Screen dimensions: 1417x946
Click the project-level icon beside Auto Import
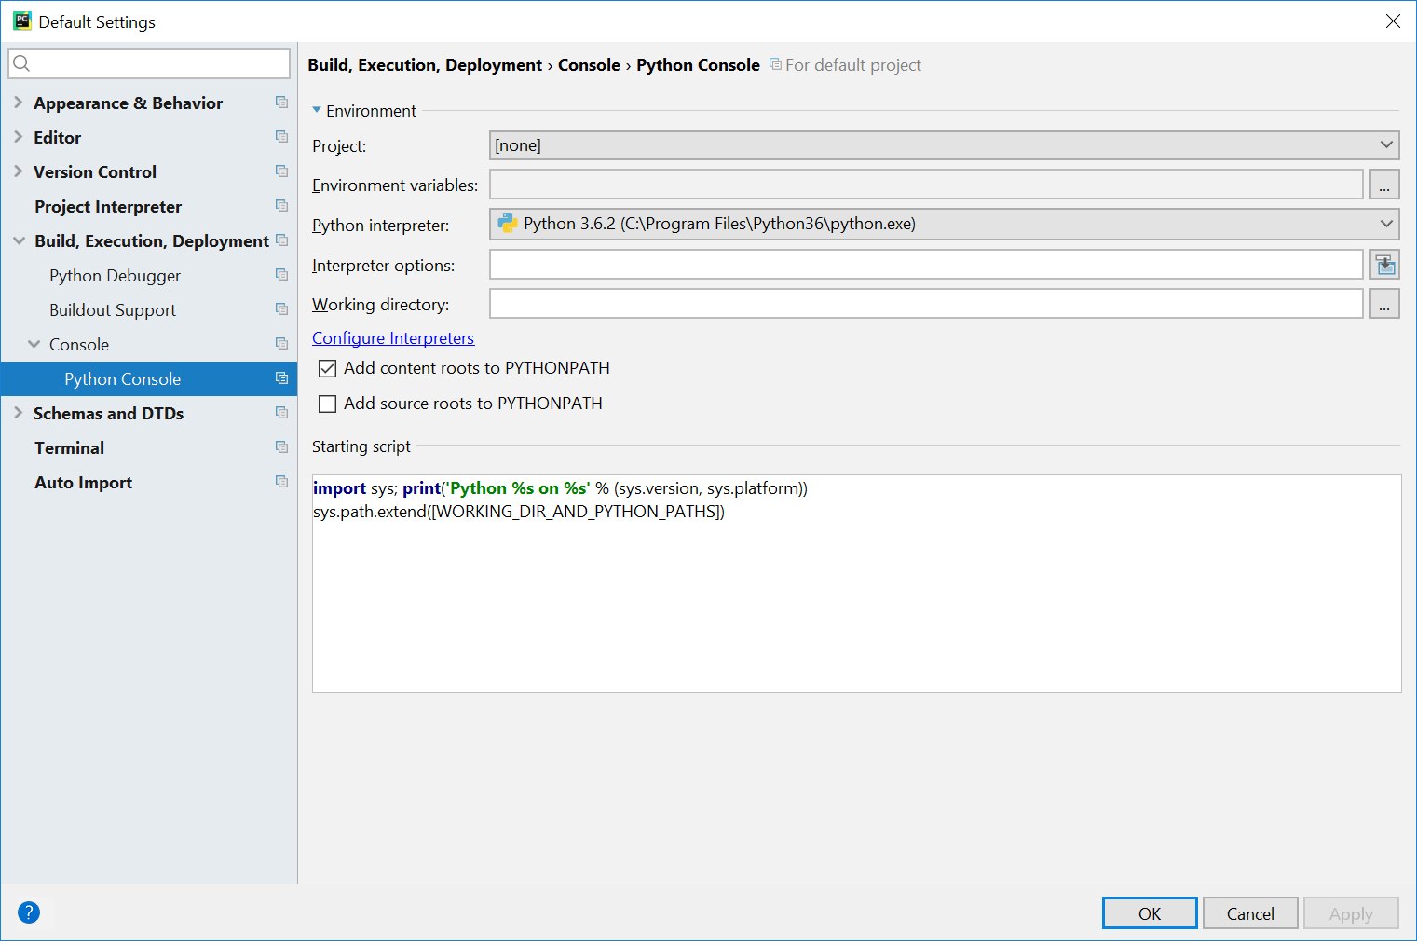281,482
